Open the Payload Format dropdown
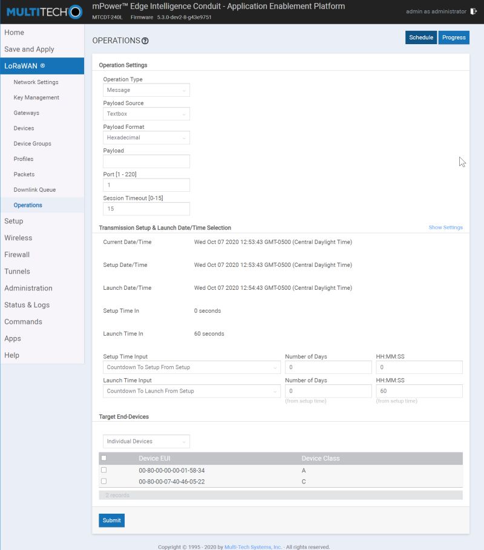The image size is (484, 550). 146,137
